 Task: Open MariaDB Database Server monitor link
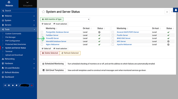(x=56, y=42)
